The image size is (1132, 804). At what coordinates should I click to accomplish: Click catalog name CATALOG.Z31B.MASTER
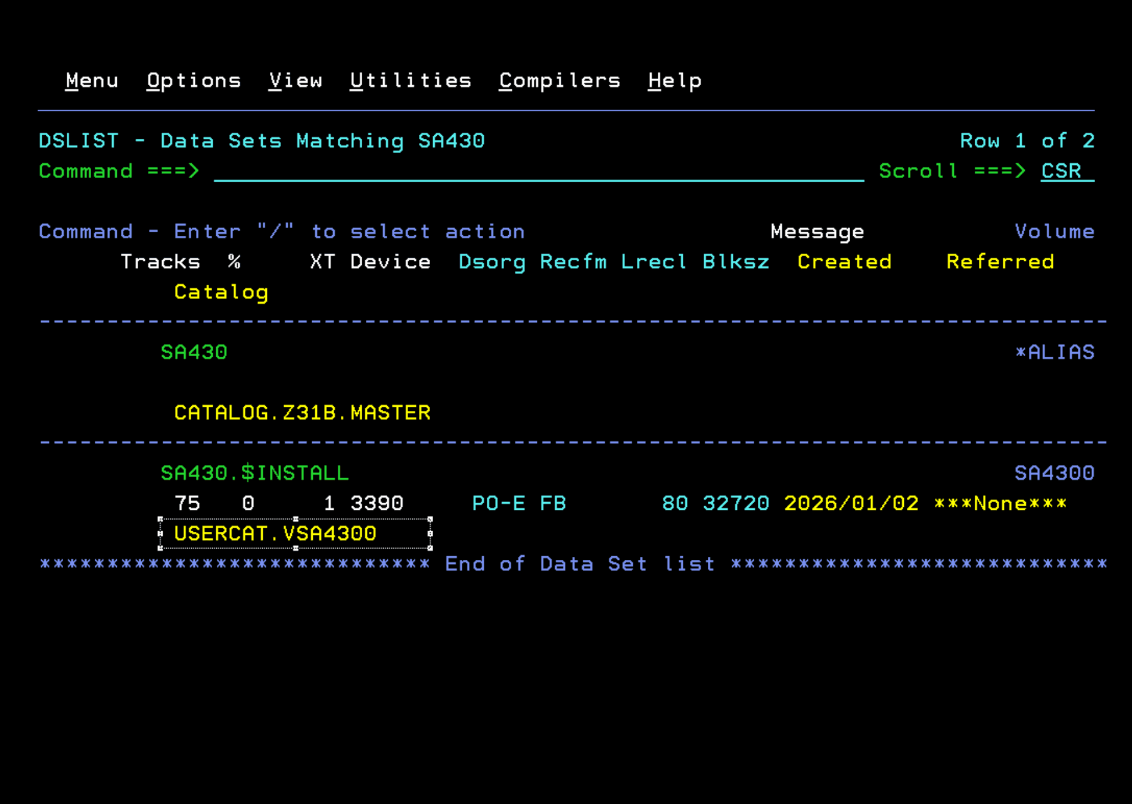coord(303,412)
